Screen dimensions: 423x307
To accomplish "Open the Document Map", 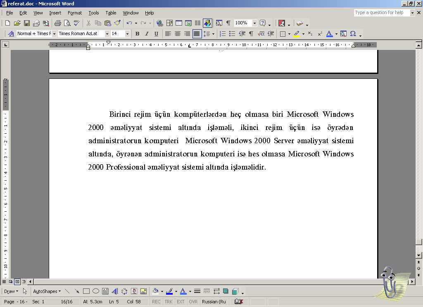I will [219, 23].
